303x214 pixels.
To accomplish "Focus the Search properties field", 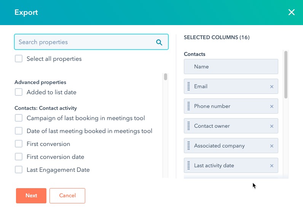I will 86,42.
